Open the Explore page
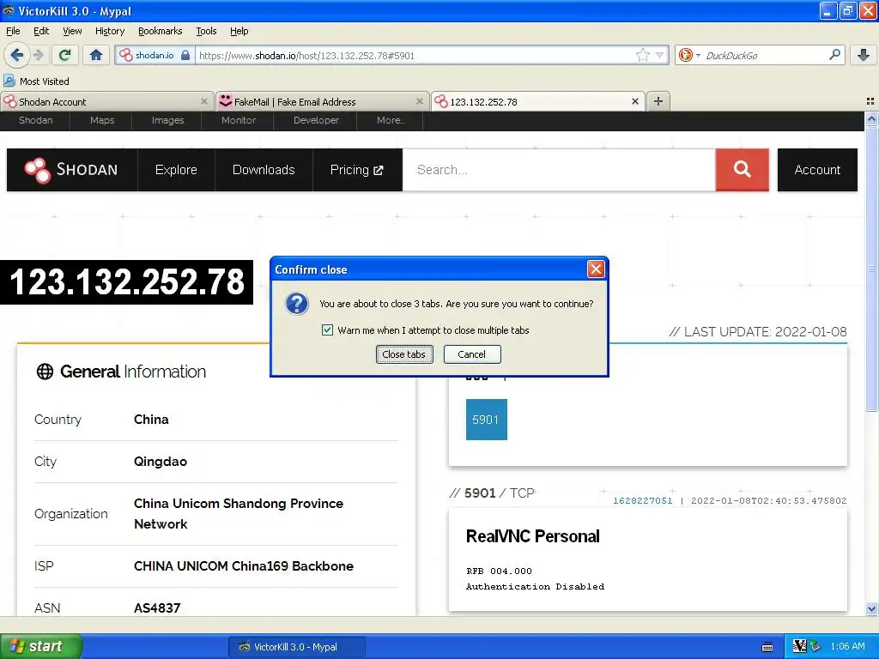 [176, 170]
